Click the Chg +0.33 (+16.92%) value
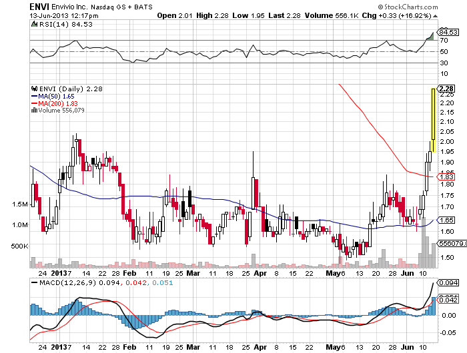This screenshot has width=467, height=353. coord(397,15)
